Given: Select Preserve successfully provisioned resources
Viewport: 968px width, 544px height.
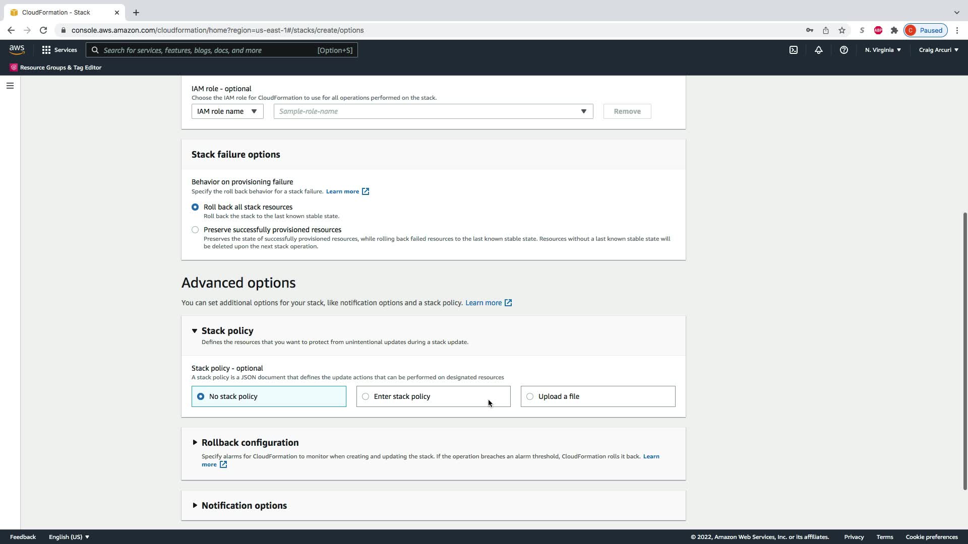Looking at the screenshot, I should click(x=195, y=230).
